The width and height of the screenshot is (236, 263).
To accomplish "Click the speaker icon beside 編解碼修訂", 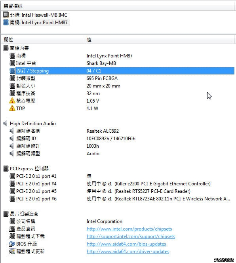I will pos(11,146).
